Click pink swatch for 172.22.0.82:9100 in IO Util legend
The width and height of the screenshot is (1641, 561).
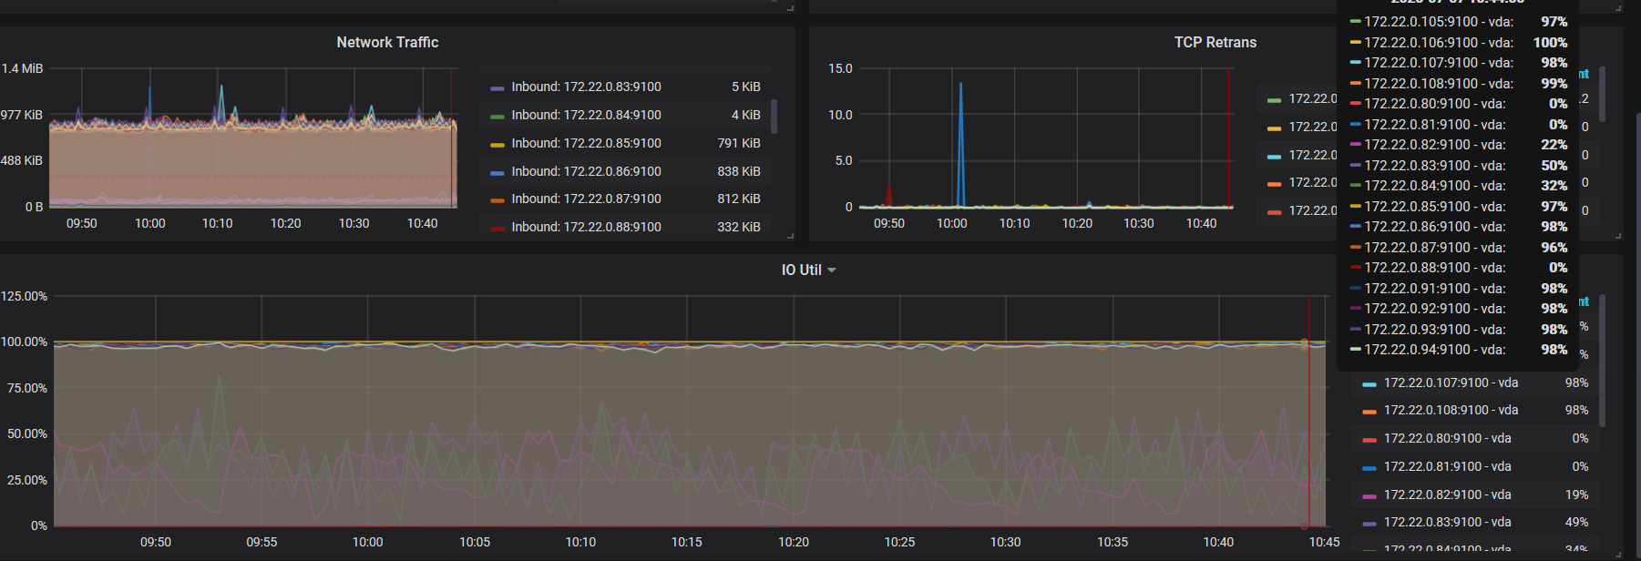1369,496
